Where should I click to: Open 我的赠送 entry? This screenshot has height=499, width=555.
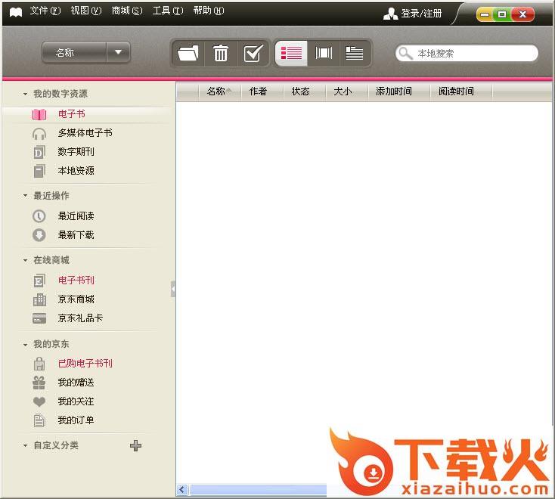[x=76, y=383]
